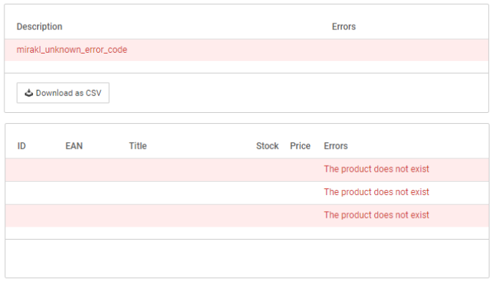Click the Price column header
Viewport: 494px width, 283px height.
coord(300,146)
